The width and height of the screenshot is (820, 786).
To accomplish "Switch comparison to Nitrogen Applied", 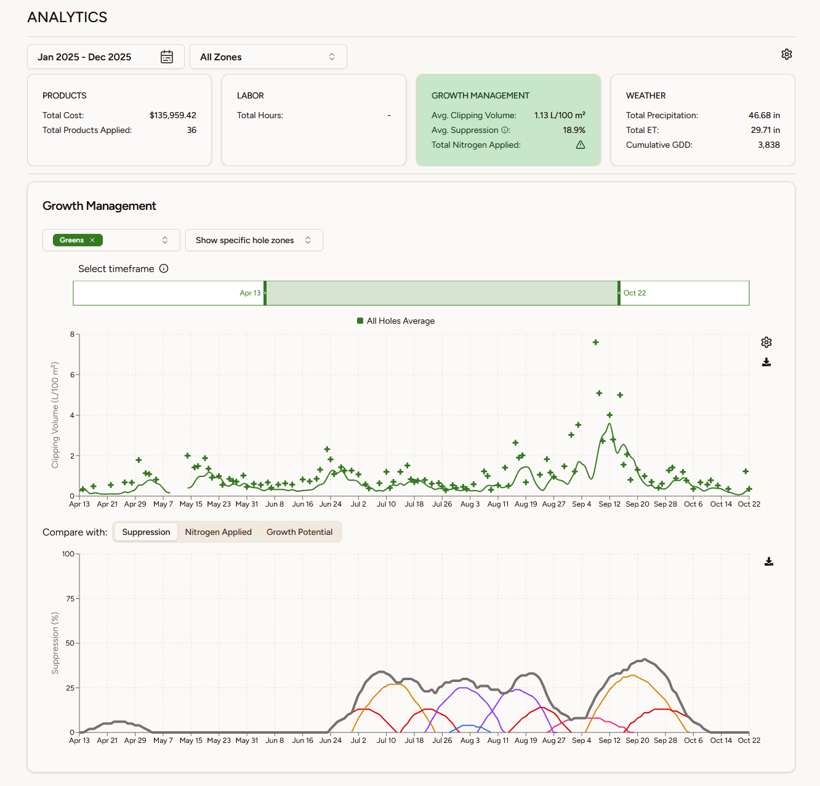I will [218, 532].
